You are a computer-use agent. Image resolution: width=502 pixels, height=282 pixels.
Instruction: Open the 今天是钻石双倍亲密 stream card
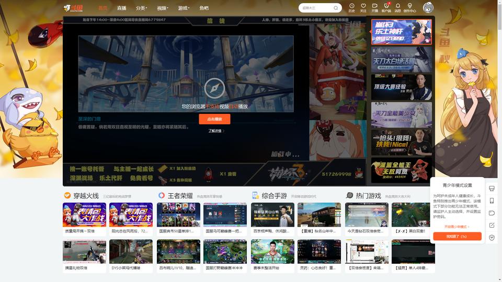click(367, 219)
